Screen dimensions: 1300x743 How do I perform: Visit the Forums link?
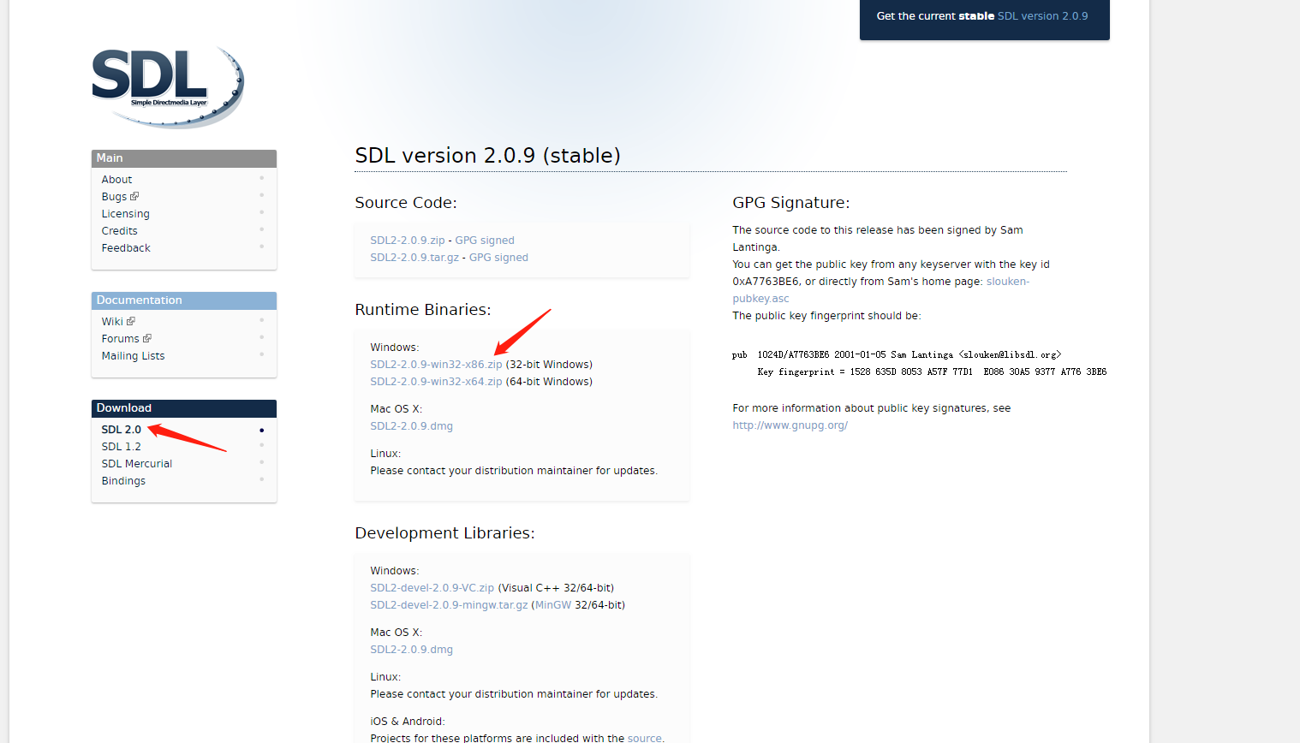[120, 339]
